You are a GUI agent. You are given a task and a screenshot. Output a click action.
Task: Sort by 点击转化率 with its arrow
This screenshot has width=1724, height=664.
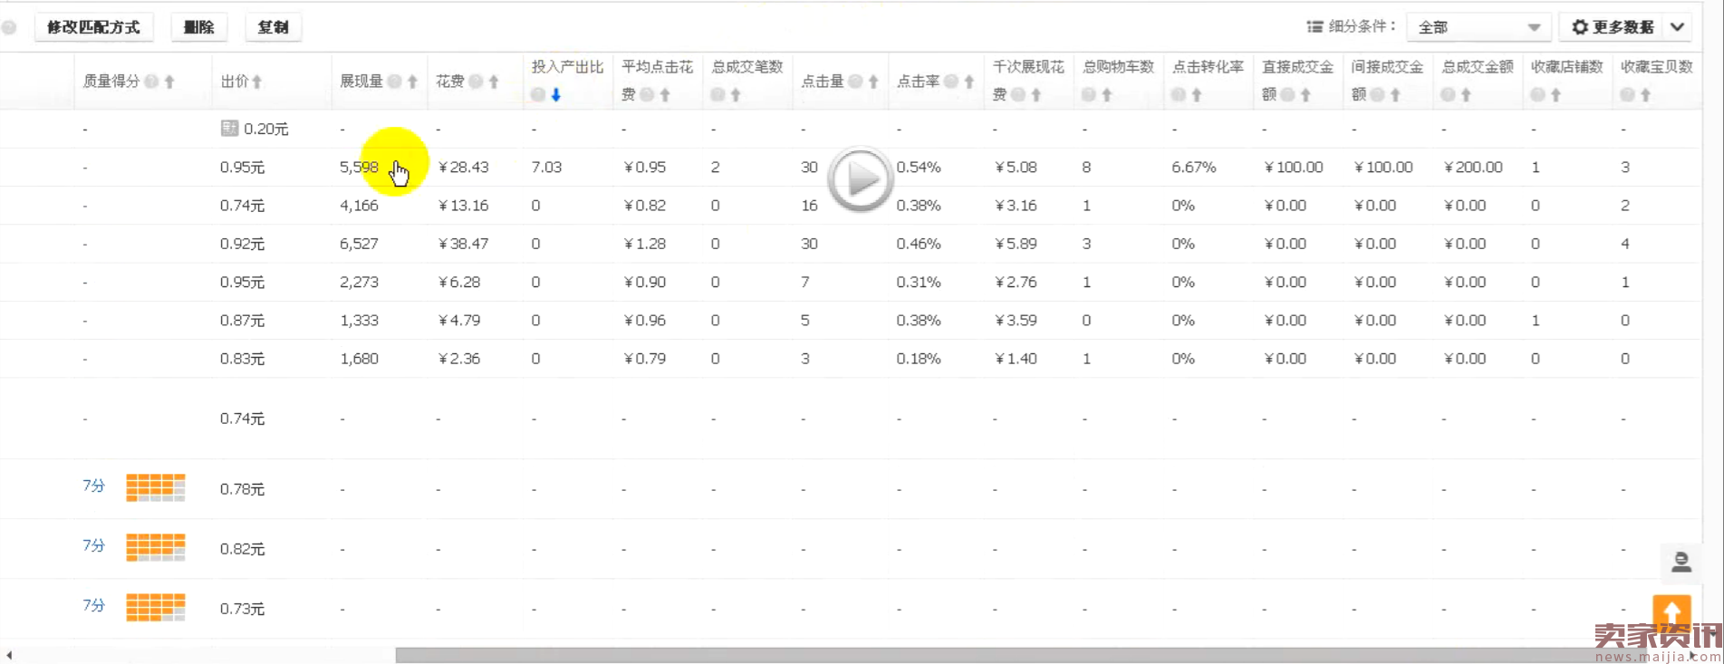(1197, 95)
